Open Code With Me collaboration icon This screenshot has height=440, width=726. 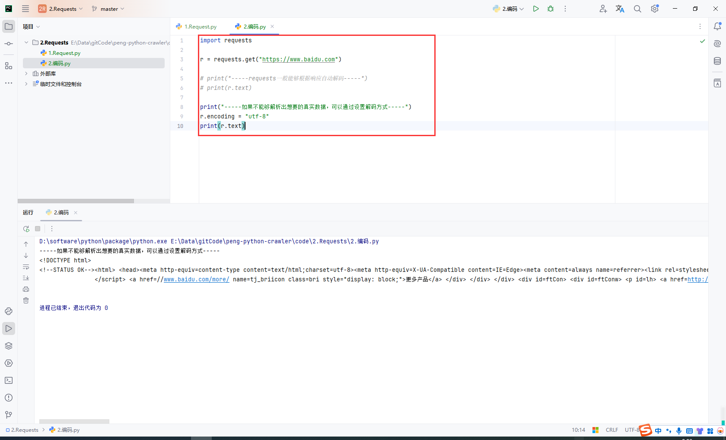pyautogui.click(x=603, y=9)
